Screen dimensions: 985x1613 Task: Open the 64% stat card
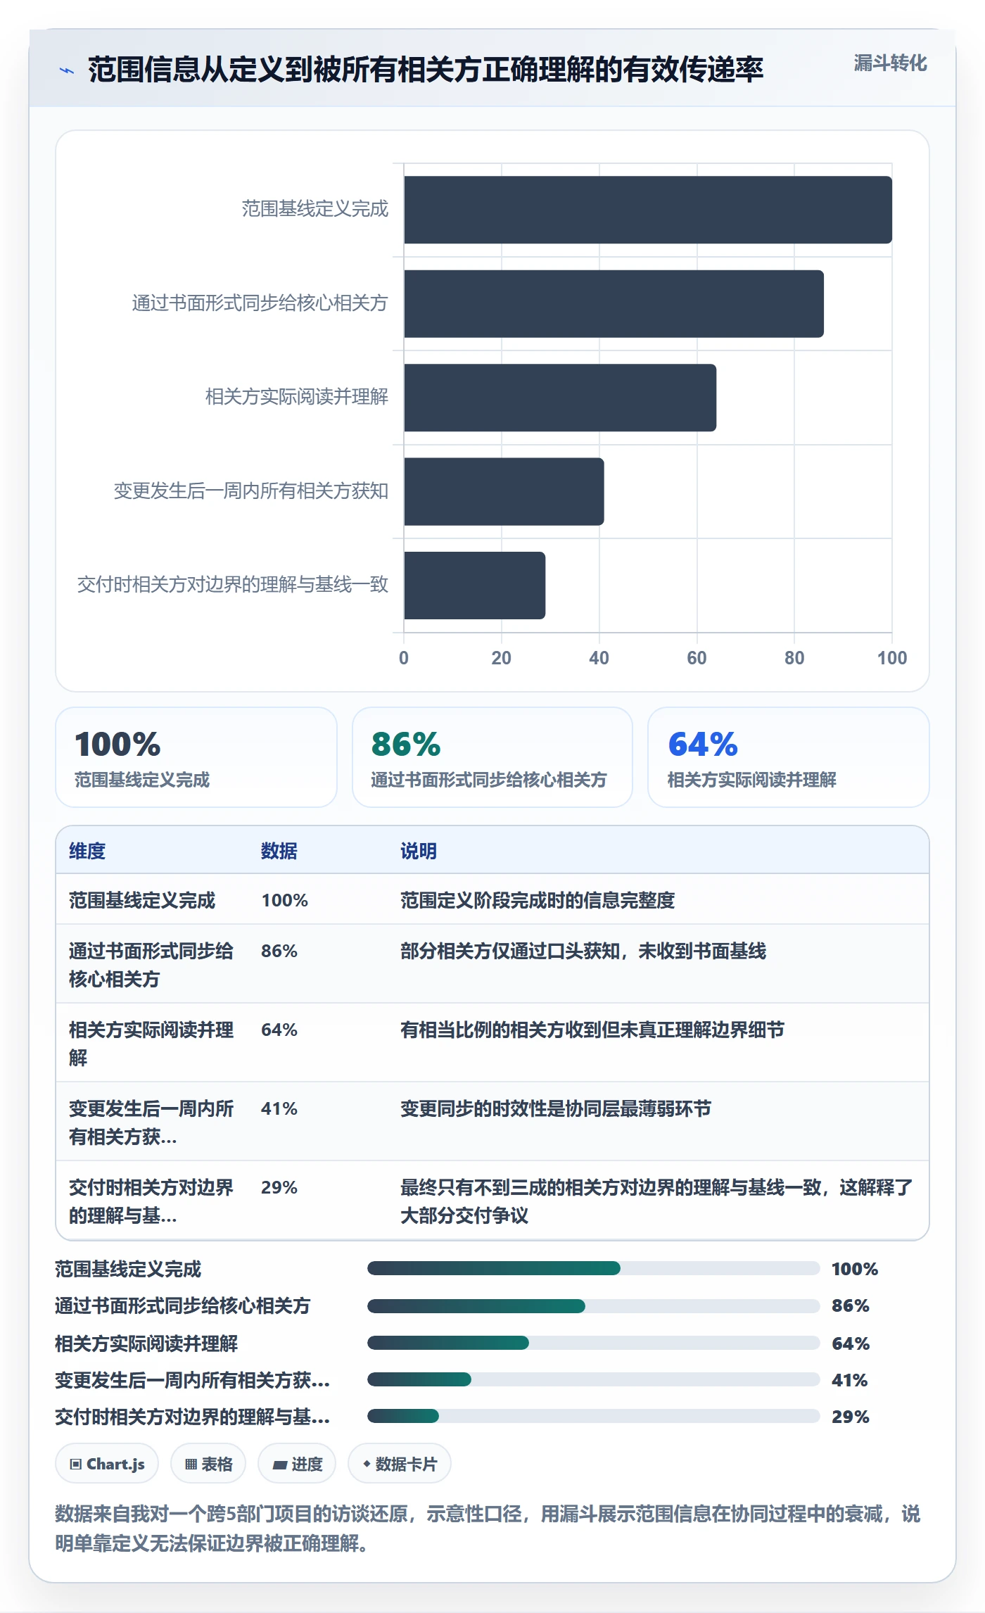pyautogui.click(x=789, y=757)
